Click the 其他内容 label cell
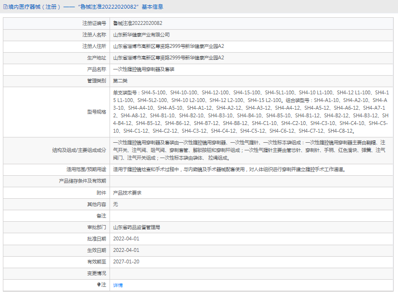This screenshot has width=398, height=295. [x=56, y=204]
